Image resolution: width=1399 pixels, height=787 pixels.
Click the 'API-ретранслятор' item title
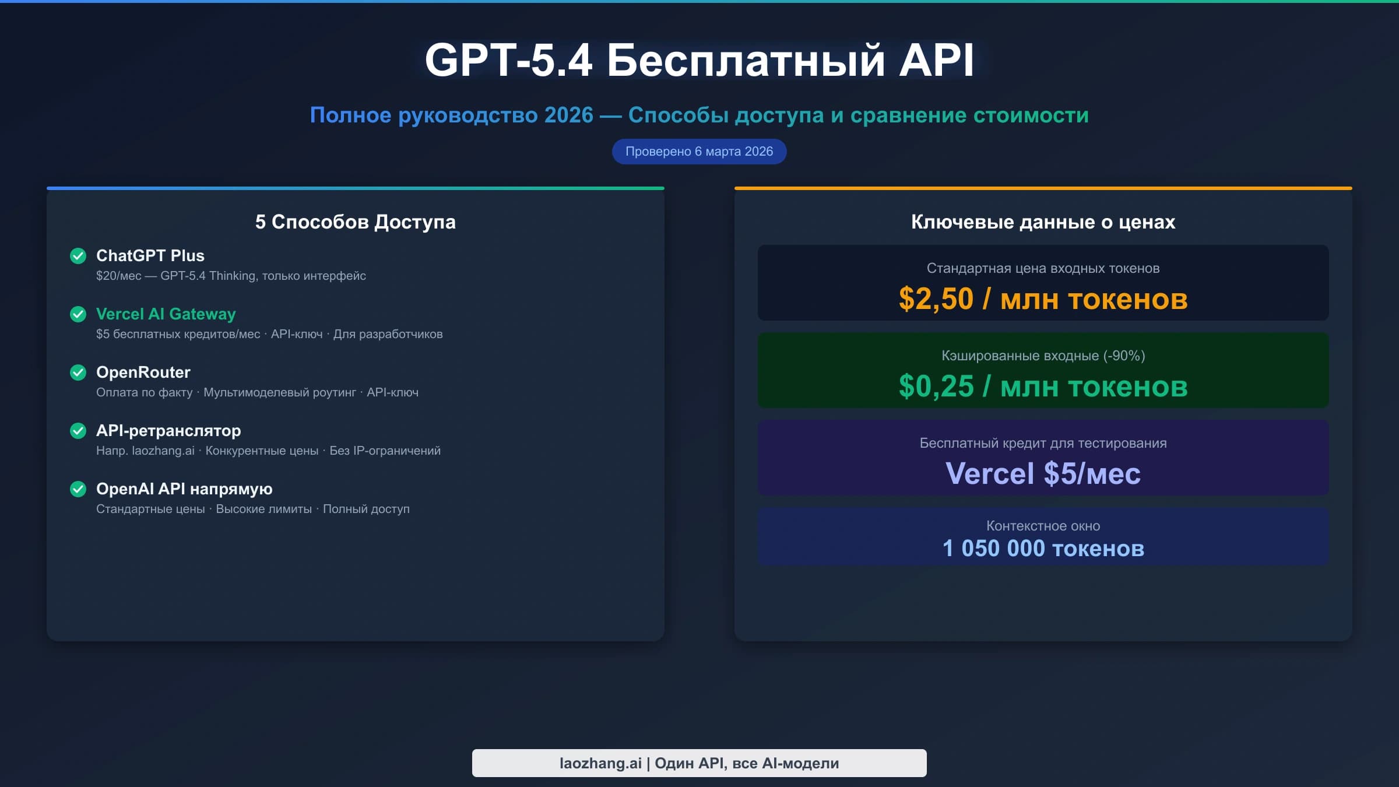click(168, 430)
